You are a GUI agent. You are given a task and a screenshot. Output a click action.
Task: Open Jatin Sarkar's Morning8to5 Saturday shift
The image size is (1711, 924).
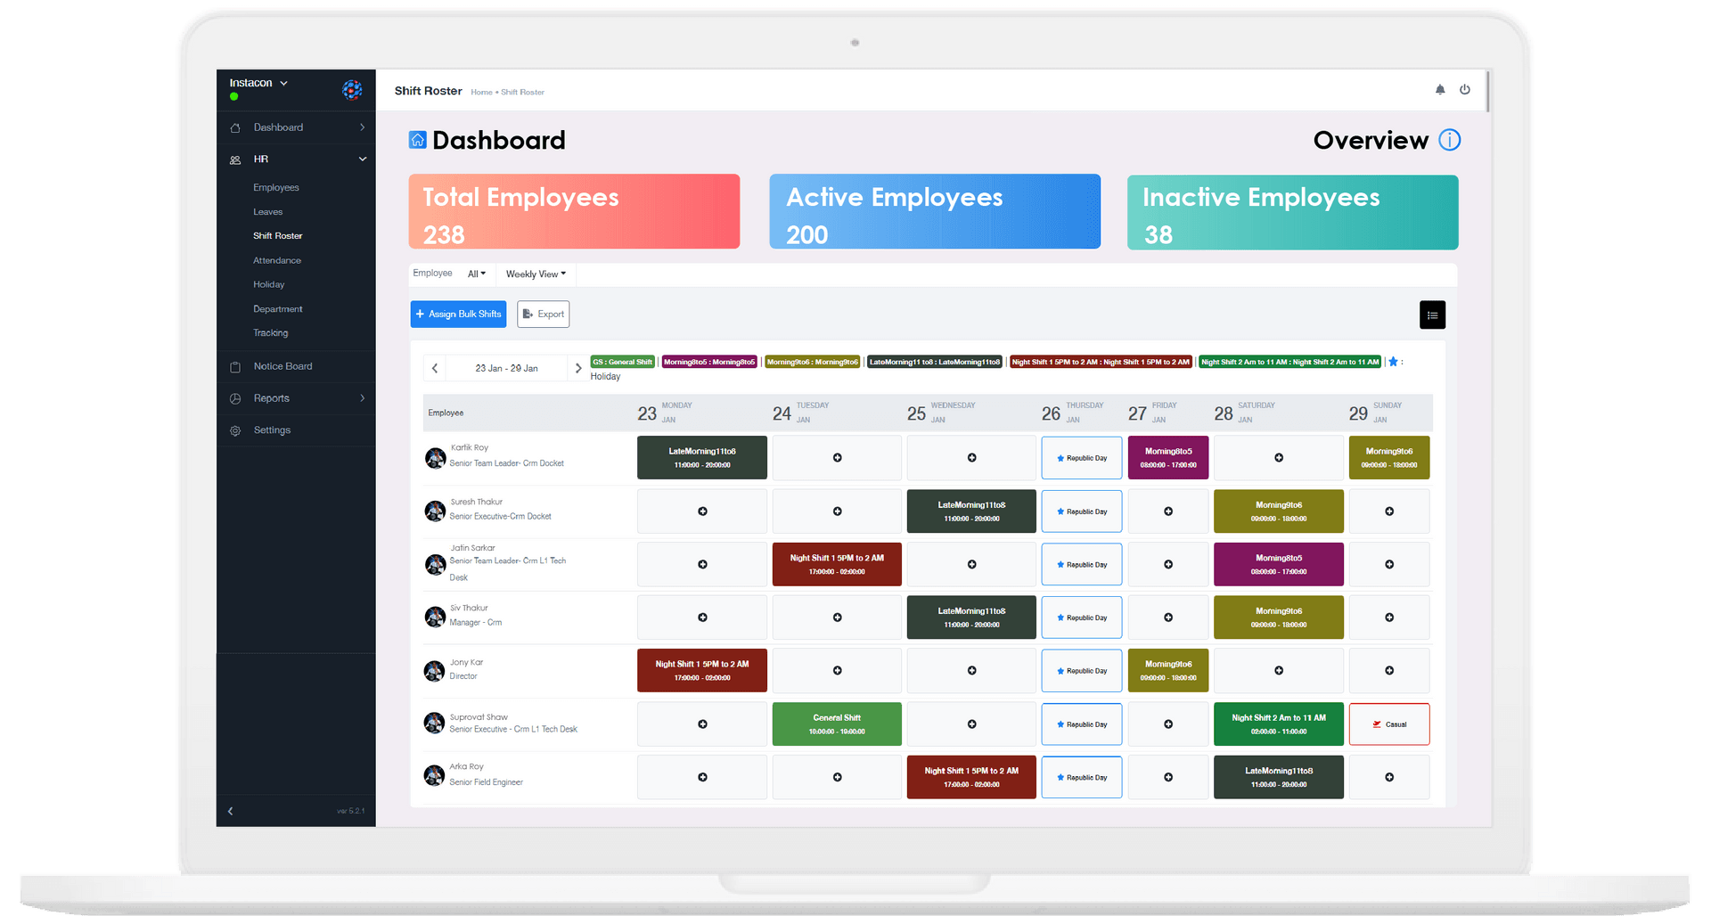click(1279, 564)
